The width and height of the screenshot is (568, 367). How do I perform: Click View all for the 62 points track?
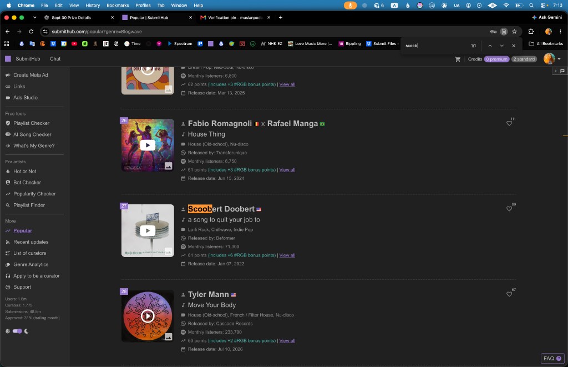click(287, 84)
